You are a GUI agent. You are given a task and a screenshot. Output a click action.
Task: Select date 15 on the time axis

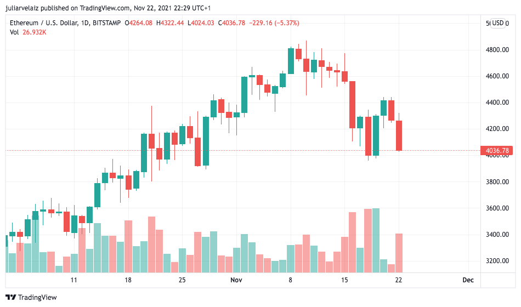point(344,280)
